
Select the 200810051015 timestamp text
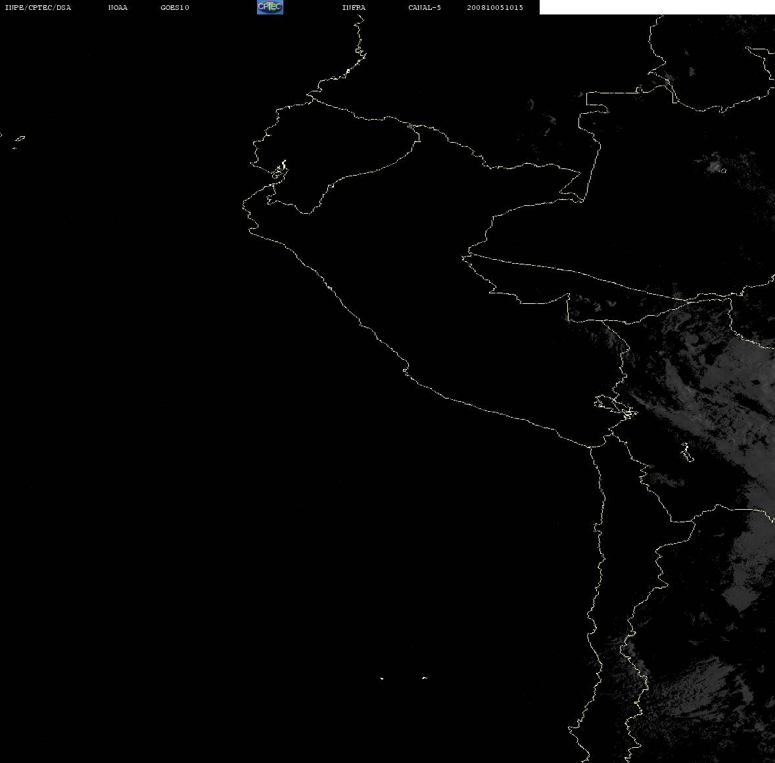(x=495, y=7)
